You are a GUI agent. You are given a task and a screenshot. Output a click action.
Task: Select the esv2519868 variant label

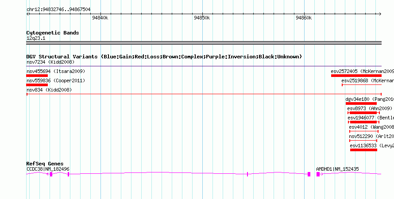click(367, 80)
